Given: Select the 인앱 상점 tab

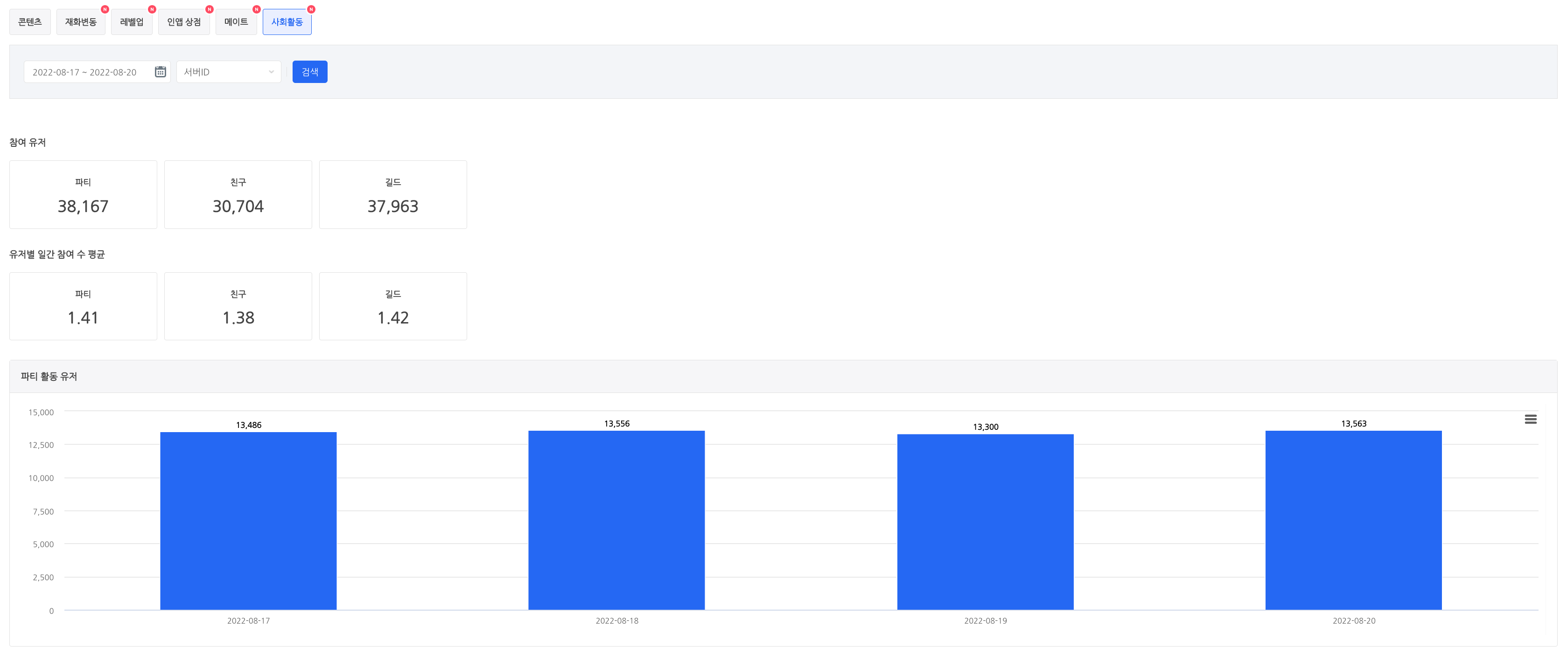Looking at the screenshot, I should pos(184,22).
